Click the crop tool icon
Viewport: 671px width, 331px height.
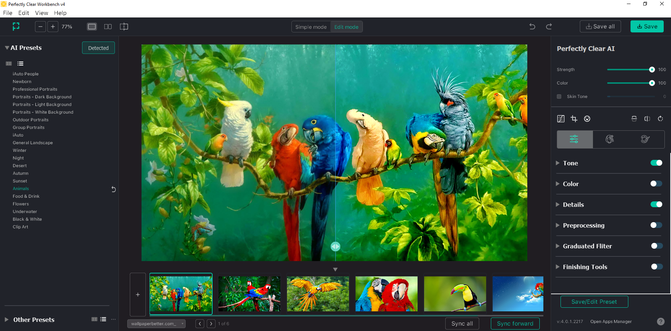[574, 119]
